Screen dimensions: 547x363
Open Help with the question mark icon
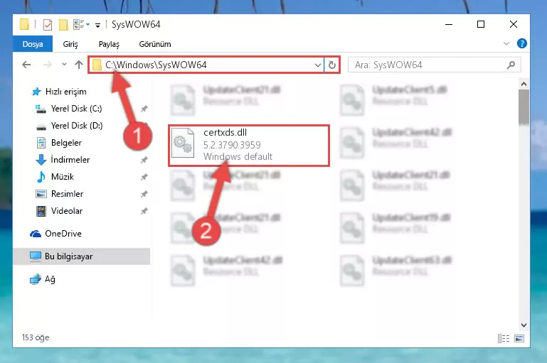pos(522,43)
